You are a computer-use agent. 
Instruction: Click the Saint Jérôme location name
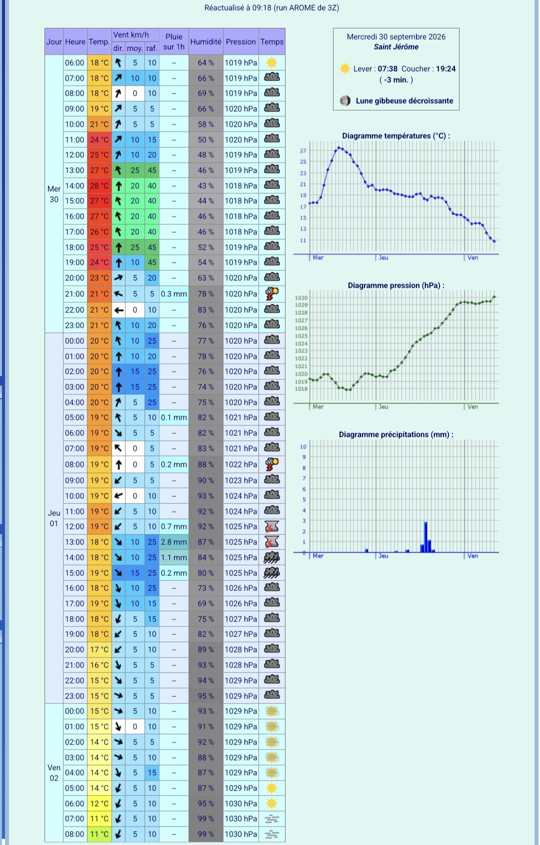[x=396, y=47]
